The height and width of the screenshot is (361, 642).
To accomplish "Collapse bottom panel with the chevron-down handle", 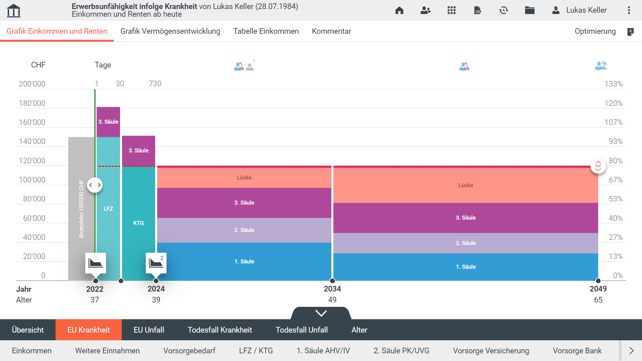I will (321, 313).
